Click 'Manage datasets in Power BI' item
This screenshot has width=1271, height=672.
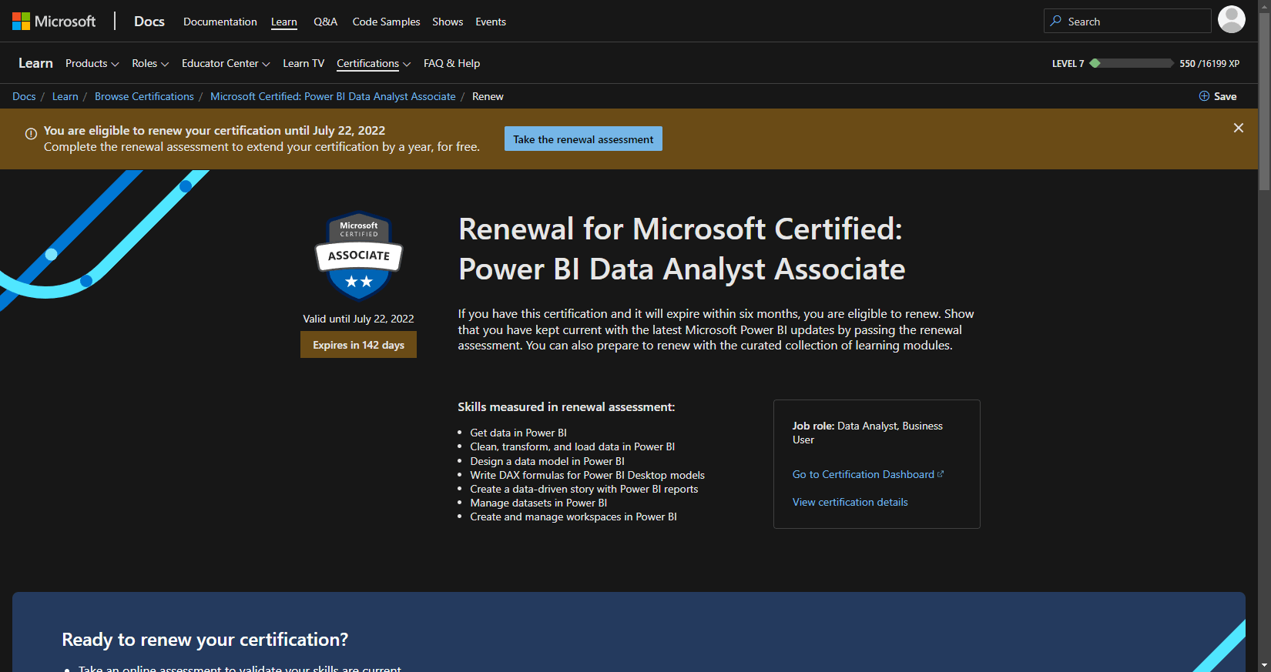point(538,503)
